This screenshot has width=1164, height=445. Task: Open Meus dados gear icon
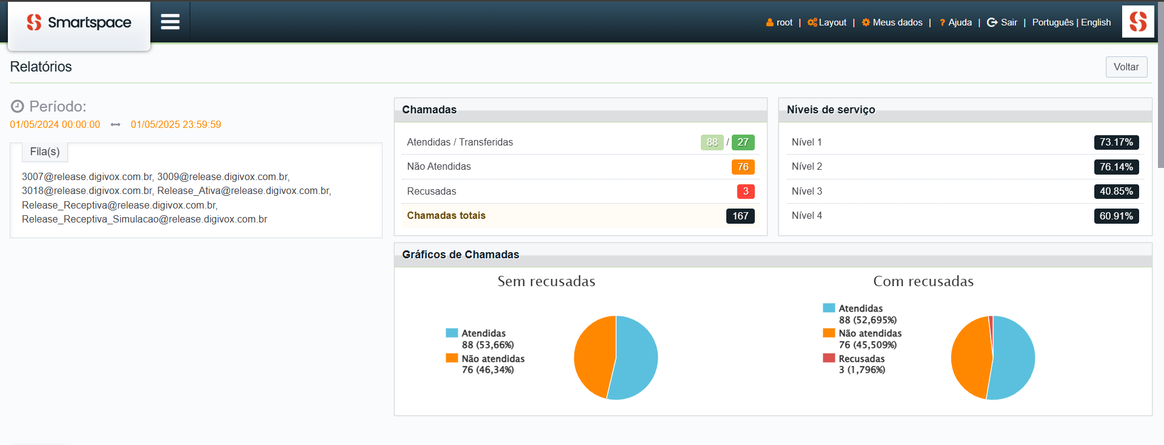click(x=866, y=22)
